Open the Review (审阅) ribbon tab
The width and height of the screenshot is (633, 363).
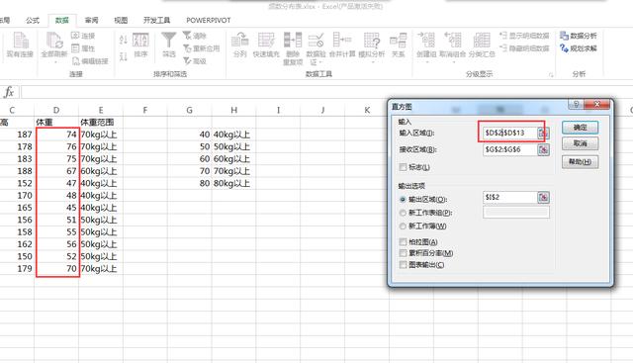91,20
